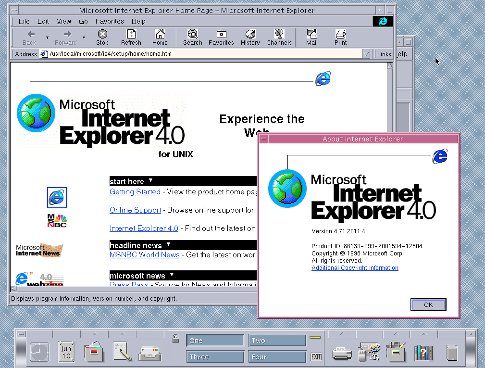Image resolution: width=485 pixels, height=368 pixels.
Task: Collapse the 'start here' section arrow
Action: coord(150,180)
